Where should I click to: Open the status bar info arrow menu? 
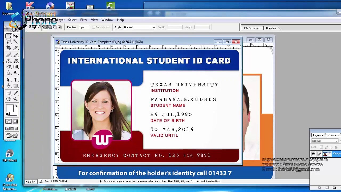100,181
